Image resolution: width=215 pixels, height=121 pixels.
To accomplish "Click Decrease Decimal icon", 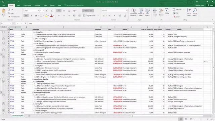I will (x=125, y=16).
